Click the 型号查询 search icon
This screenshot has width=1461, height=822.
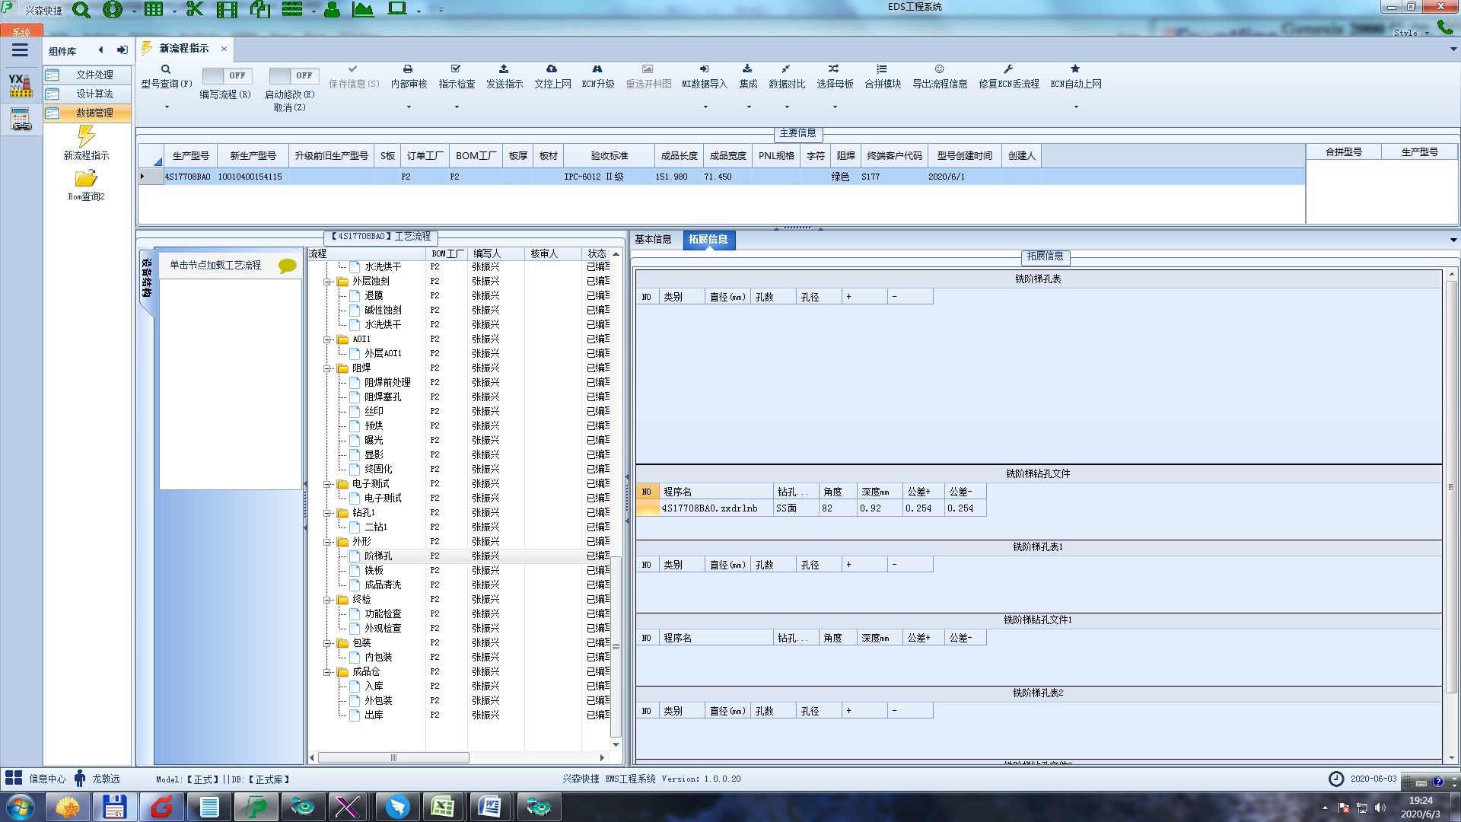[x=165, y=69]
